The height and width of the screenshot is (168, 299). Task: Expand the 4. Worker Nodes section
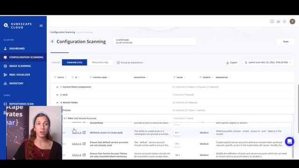(57, 103)
